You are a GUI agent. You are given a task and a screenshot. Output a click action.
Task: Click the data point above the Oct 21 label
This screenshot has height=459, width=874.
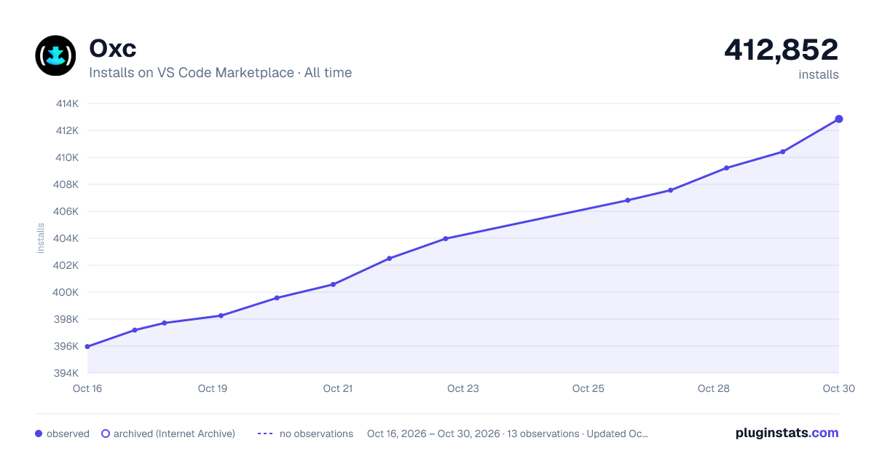tap(333, 284)
